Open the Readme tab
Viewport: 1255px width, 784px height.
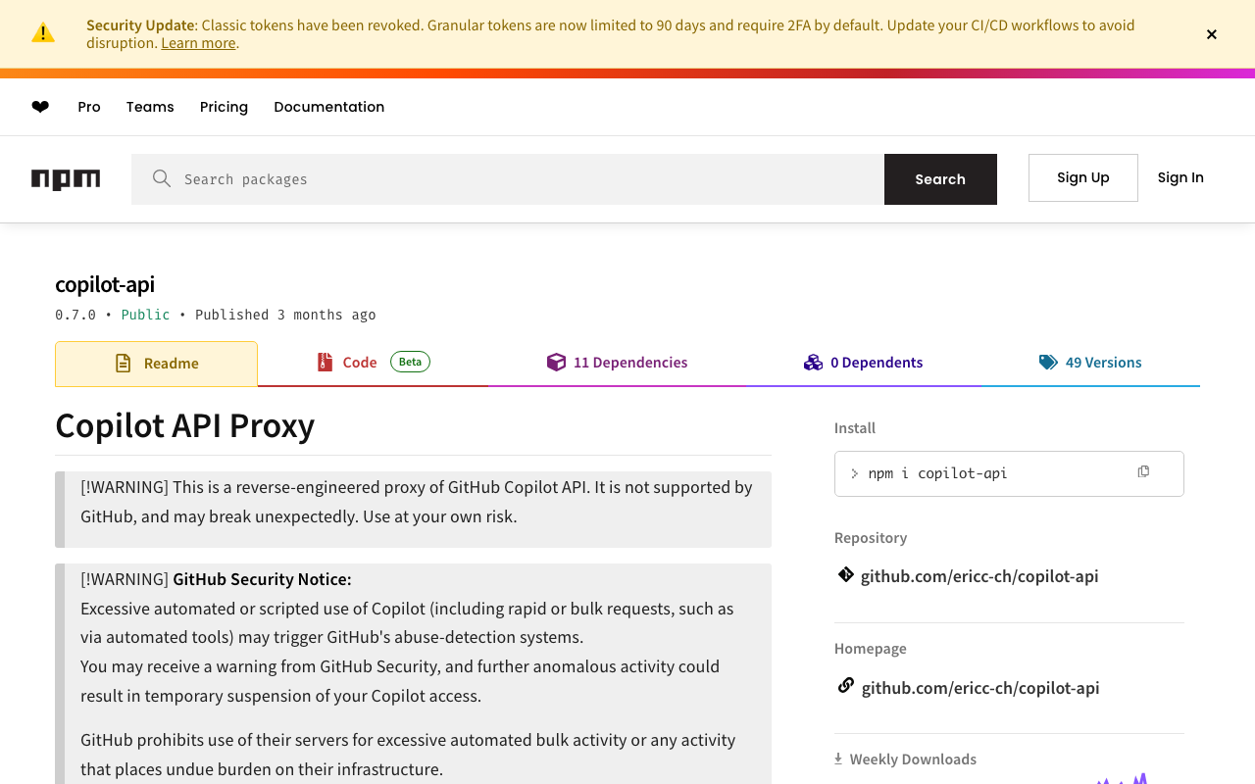pyautogui.click(x=157, y=364)
